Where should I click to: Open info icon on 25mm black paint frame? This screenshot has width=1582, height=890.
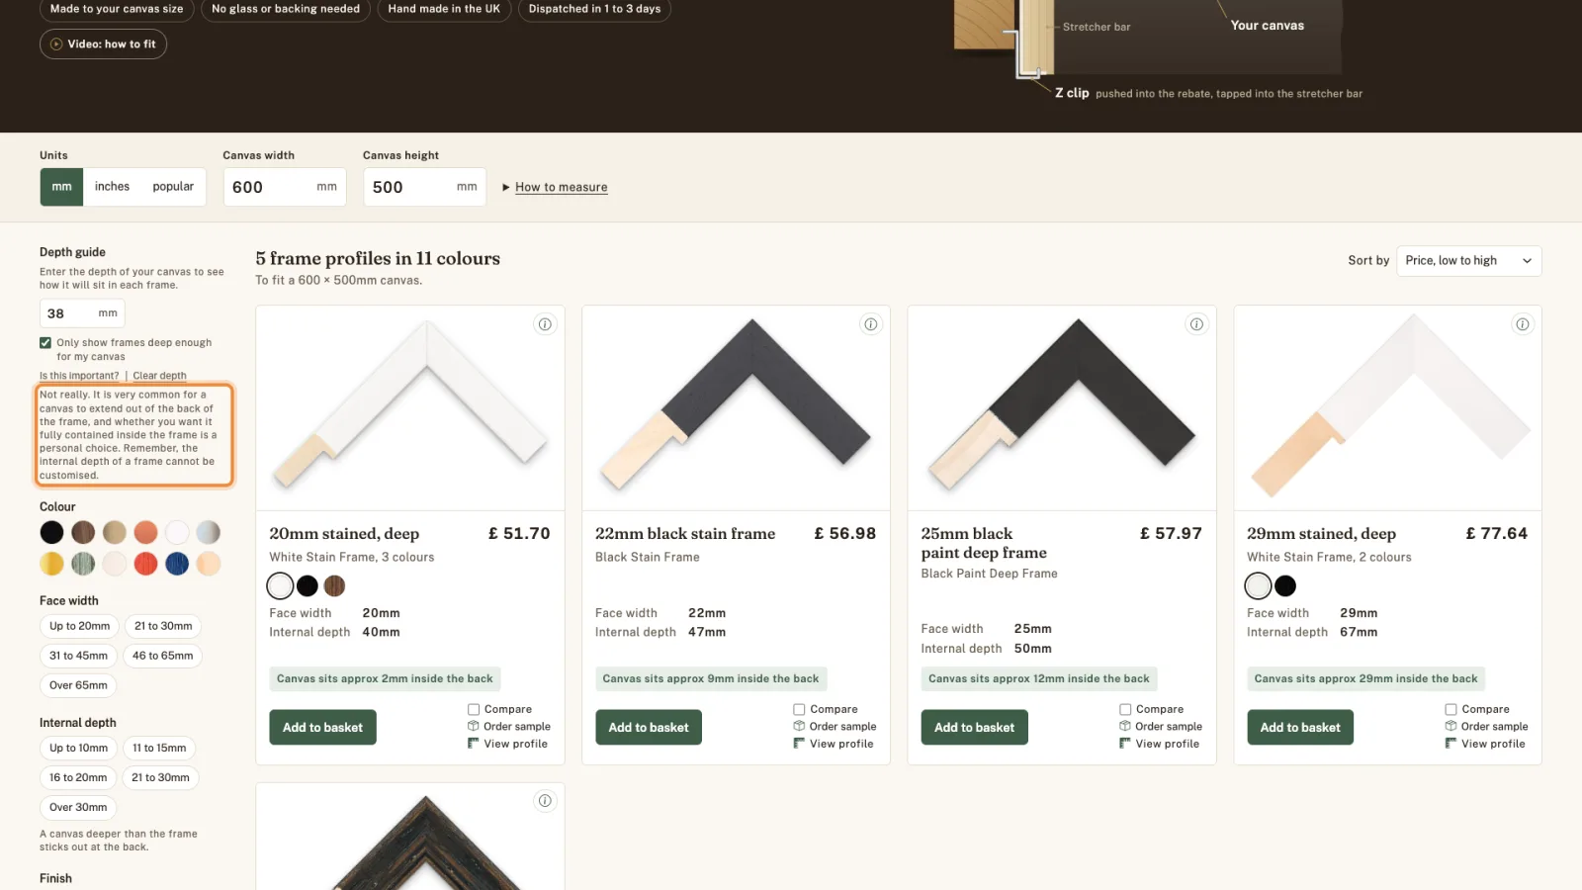[1196, 324]
